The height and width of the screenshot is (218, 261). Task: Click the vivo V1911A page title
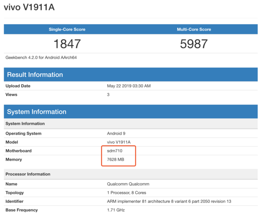[29, 7]
